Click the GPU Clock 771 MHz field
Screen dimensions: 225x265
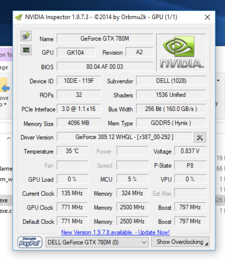(72, 207)
